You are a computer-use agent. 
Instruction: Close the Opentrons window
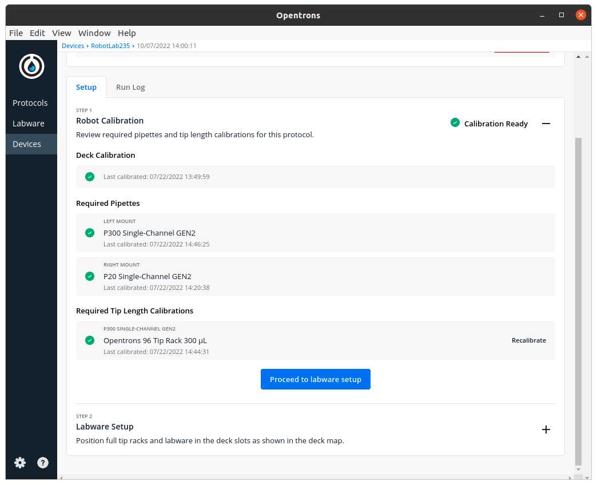point(580,15)
